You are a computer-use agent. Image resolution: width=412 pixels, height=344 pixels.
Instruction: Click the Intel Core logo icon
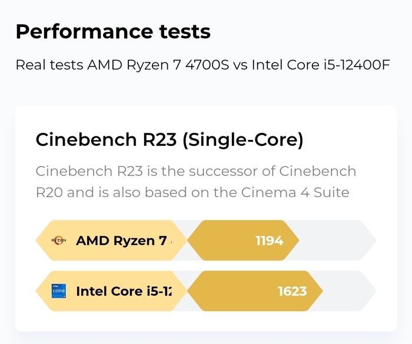click(59, 291)
